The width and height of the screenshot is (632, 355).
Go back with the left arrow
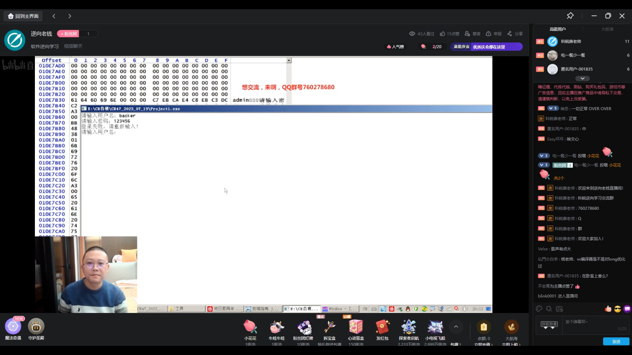tap(54, 16)
